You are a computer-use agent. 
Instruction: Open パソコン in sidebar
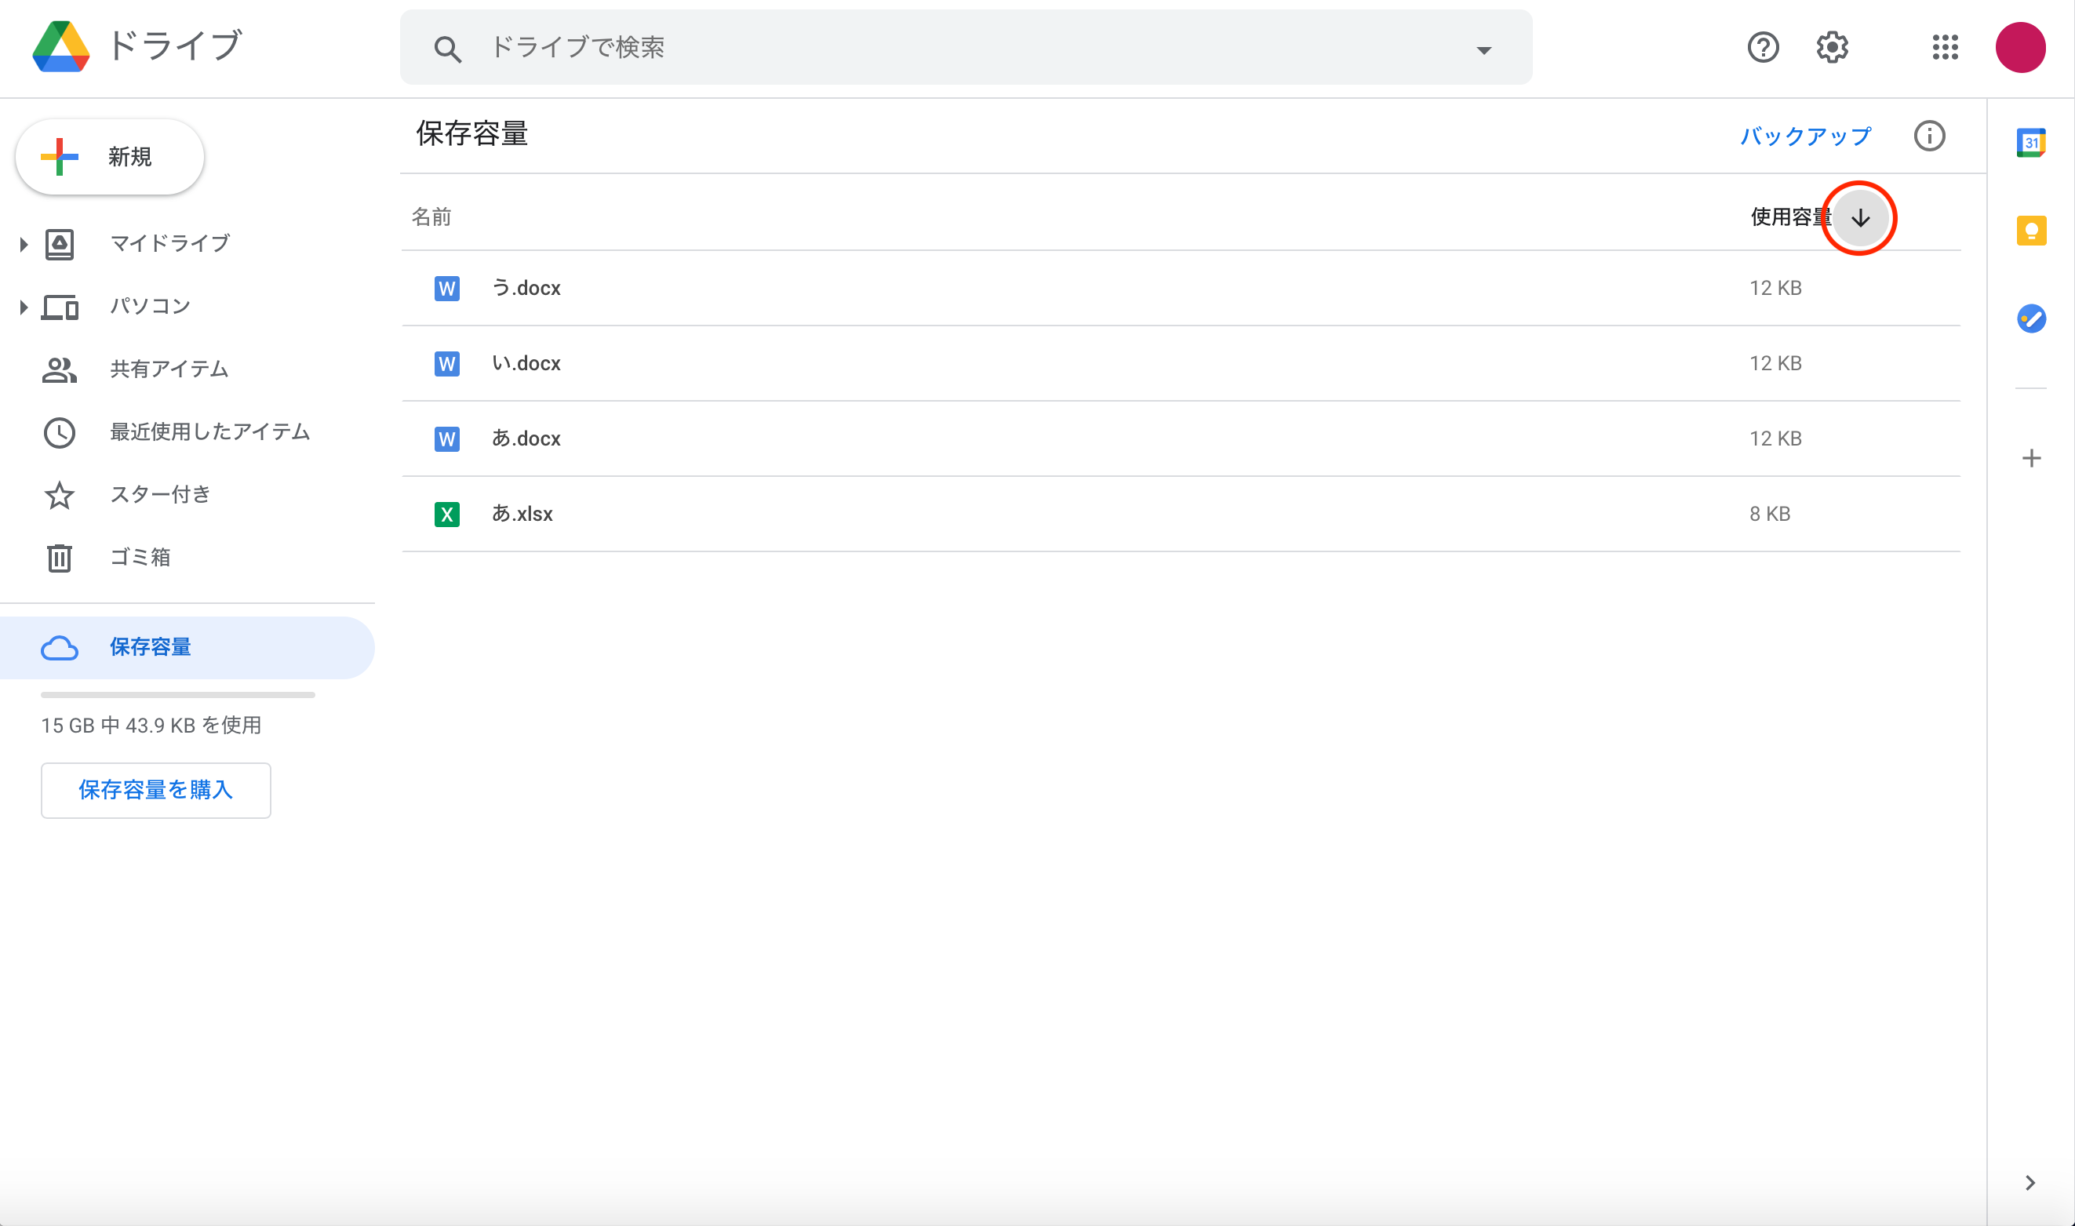150,307
